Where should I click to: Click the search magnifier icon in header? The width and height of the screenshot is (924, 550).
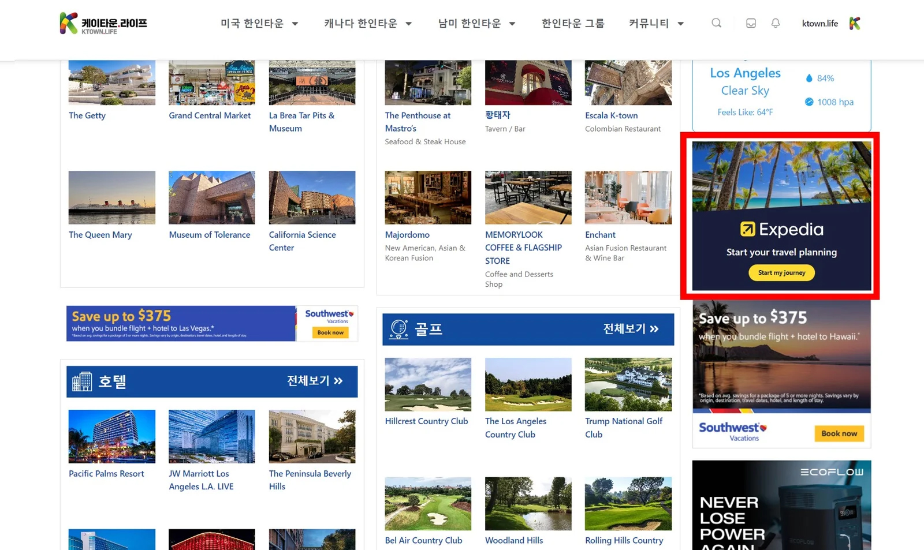[x=716, y=23]
